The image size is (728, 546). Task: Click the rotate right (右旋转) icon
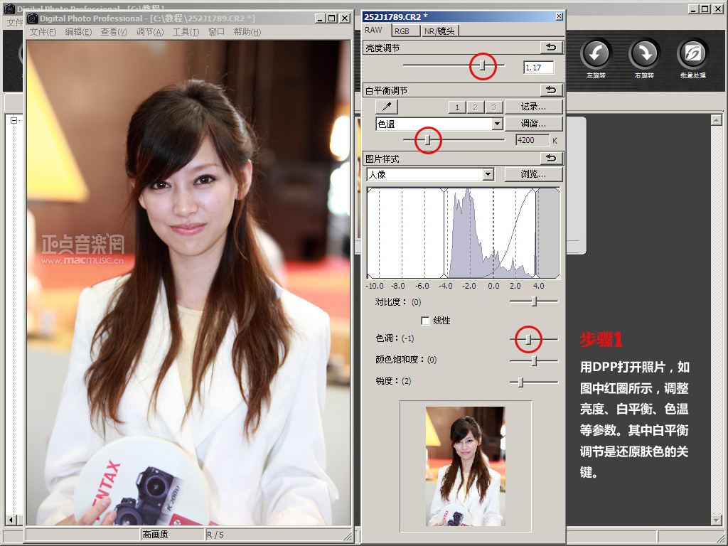point(644,53)
